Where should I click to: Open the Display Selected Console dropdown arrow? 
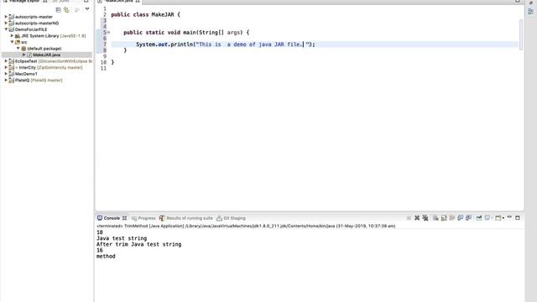tap(492, 218)
